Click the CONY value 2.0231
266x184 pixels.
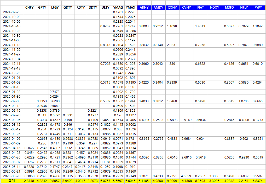point(172,45)
